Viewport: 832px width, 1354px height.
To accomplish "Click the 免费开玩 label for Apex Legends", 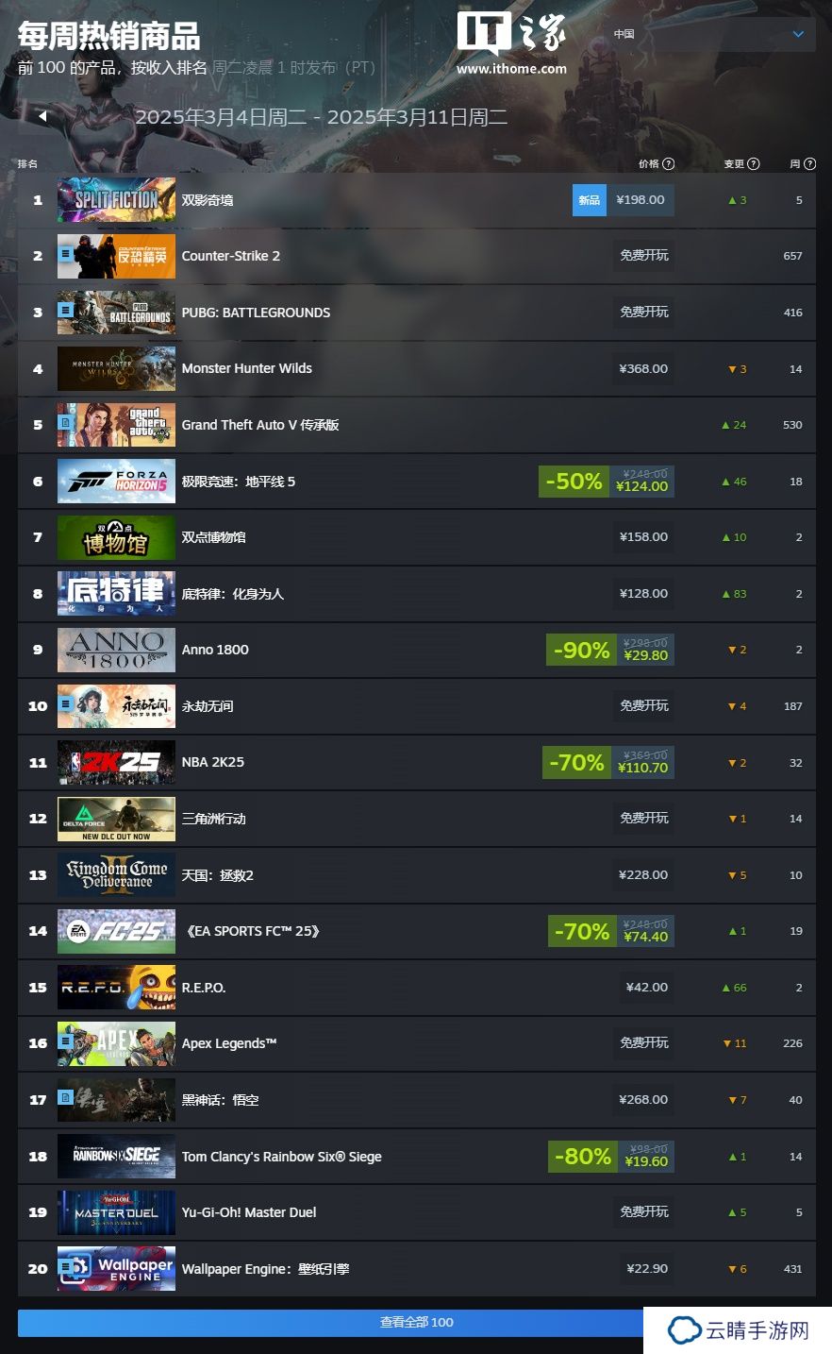I will [644, 1042].
